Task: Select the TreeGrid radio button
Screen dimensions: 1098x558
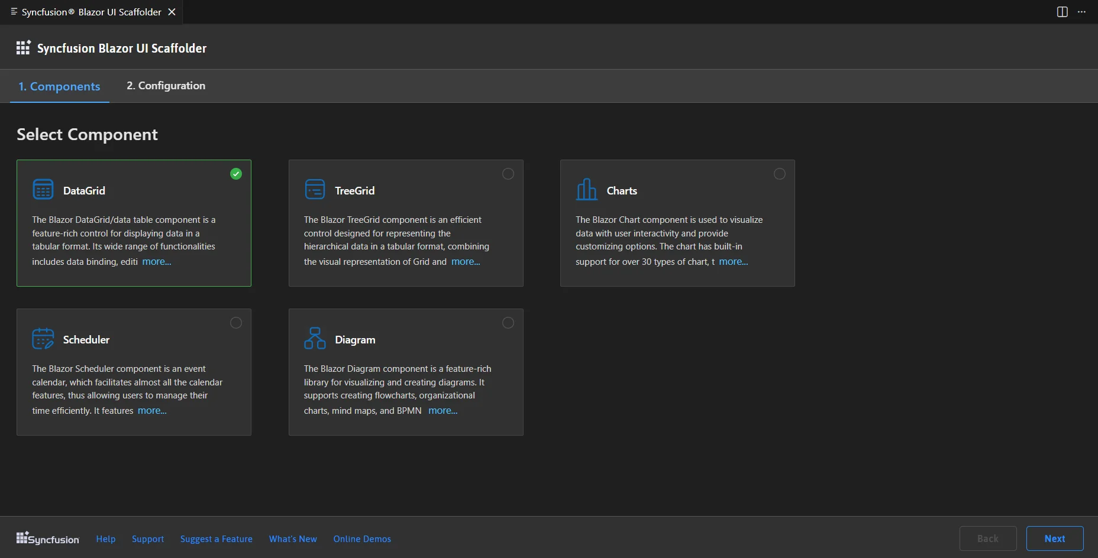Action: pos(508,174)
